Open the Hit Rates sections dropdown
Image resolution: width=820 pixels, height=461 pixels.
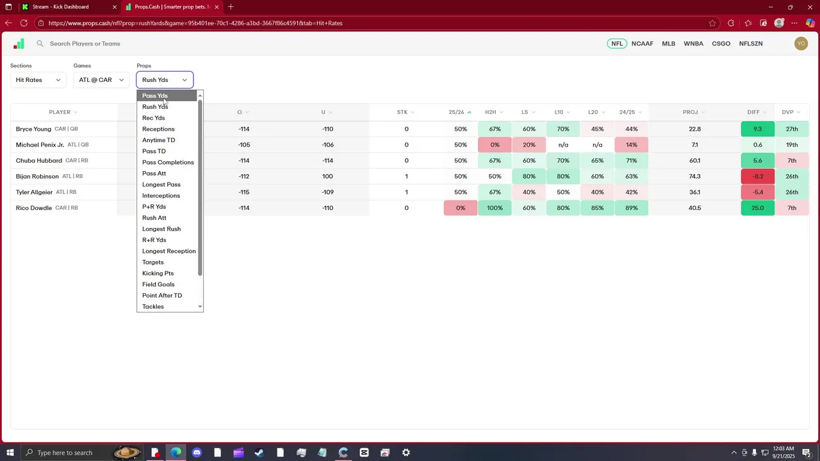click(x=38, y=80)
